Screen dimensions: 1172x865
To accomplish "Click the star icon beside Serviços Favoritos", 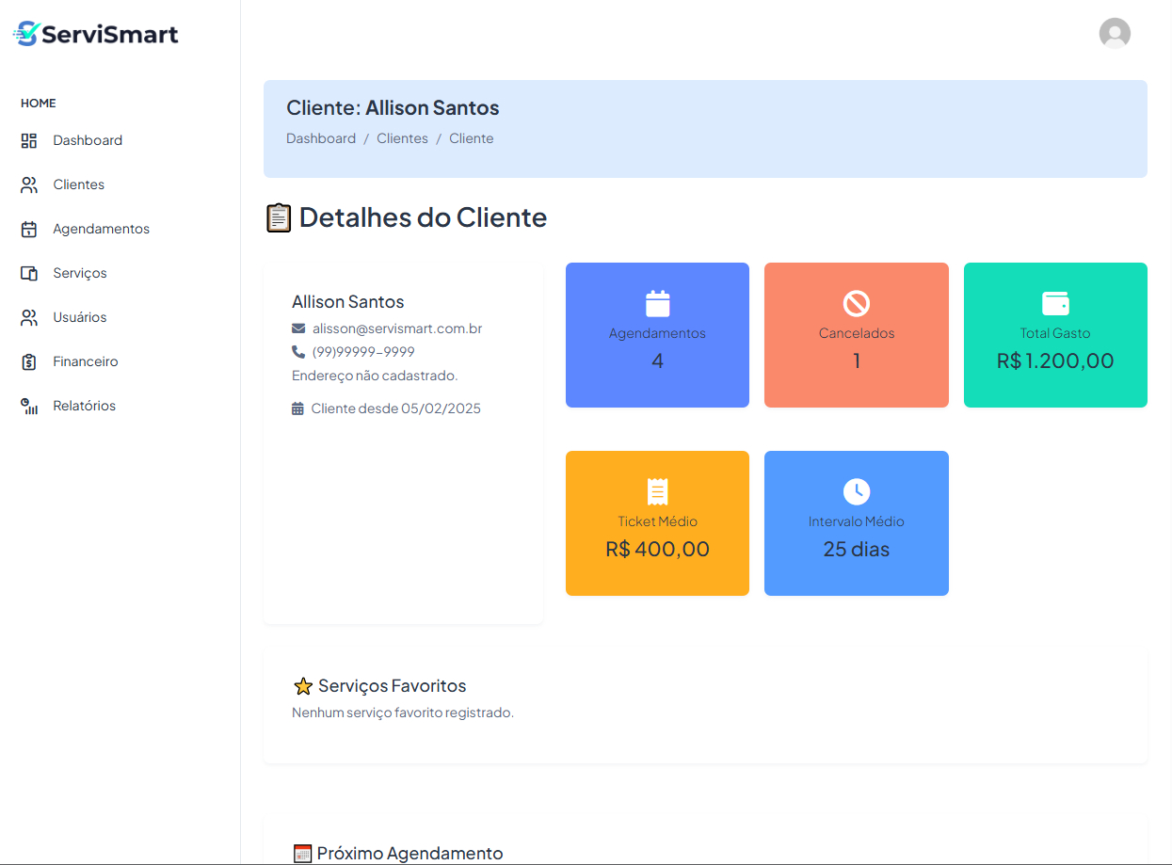I will pyautogui.click(x=302, y=685).
